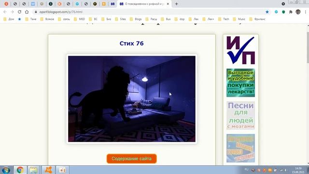Viewport: 309px width, 174px height.
Task: Click the taskbar clock
Action: (x=298, y=170)
